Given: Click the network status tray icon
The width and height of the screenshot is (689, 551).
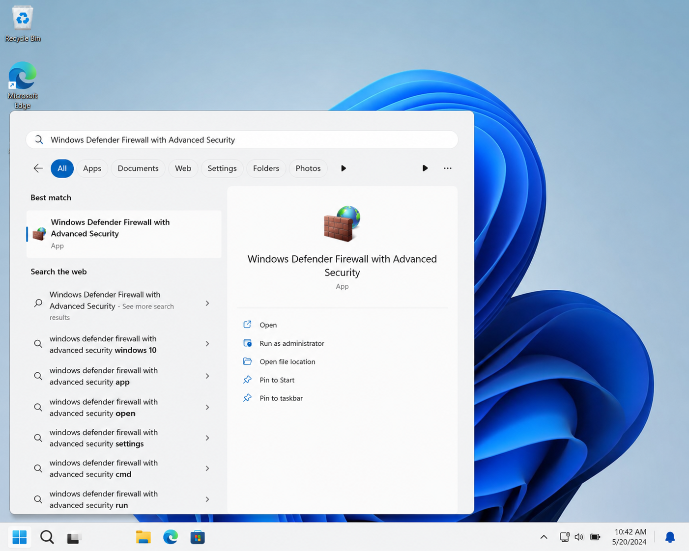Looking at the screenshot, I should click(565, 537).
